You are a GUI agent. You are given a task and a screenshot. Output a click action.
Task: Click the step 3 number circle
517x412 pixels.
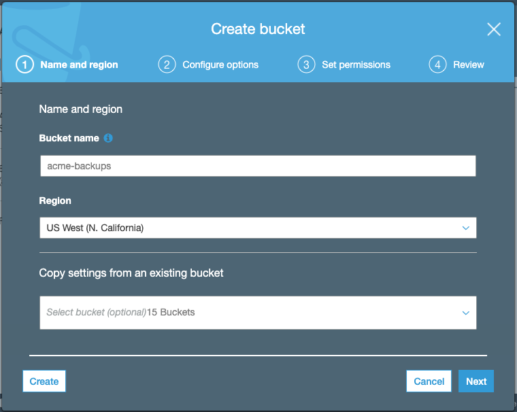pyautogui.click(x=306, y=65)
